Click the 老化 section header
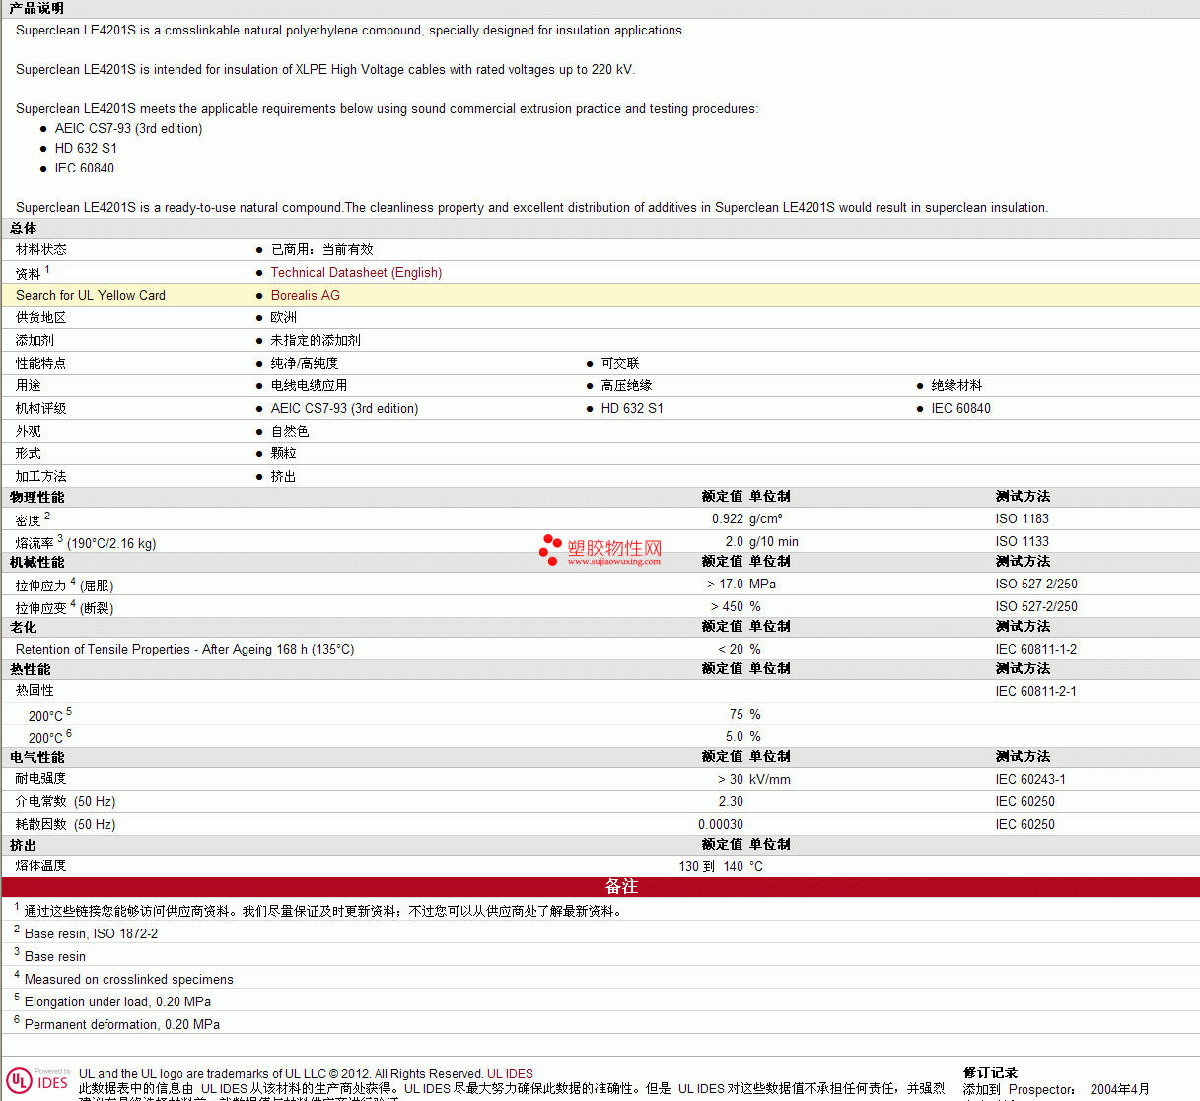 tap(24, 628)
